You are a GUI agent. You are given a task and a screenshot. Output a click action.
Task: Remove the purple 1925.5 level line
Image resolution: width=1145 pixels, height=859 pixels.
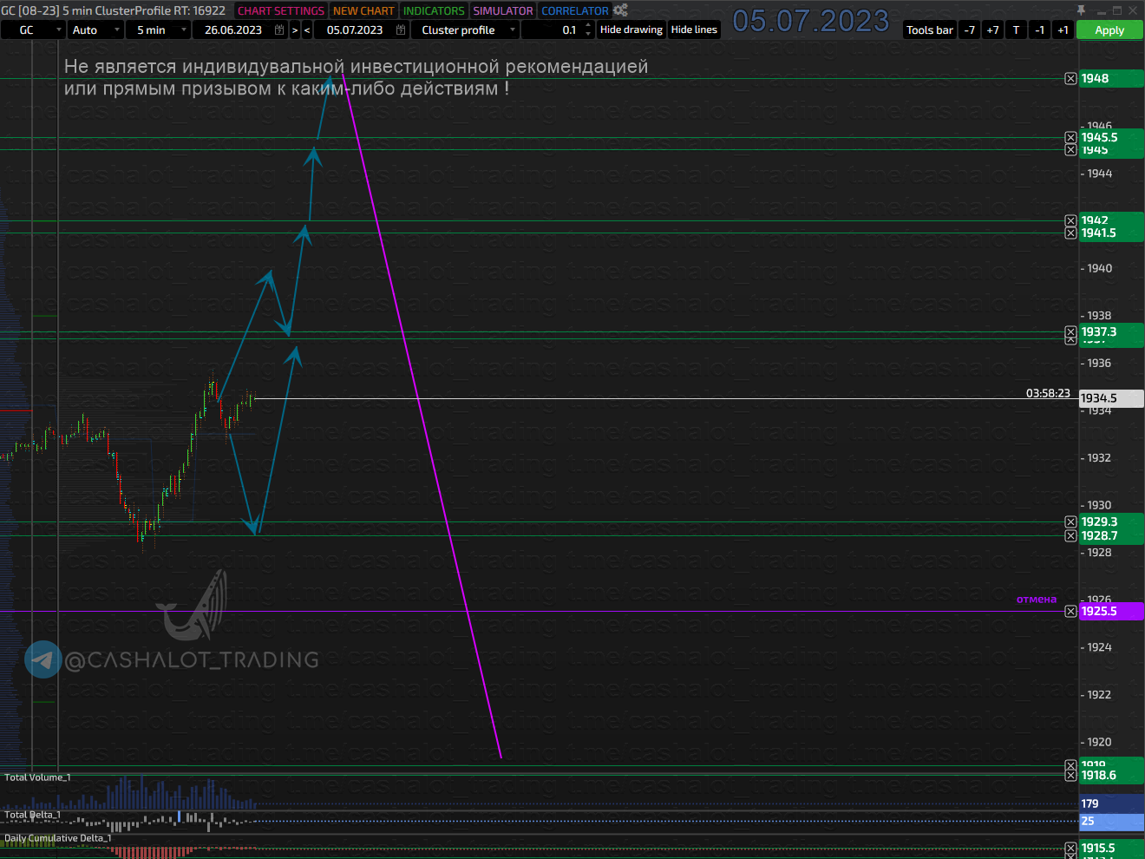pos(1070,612)
